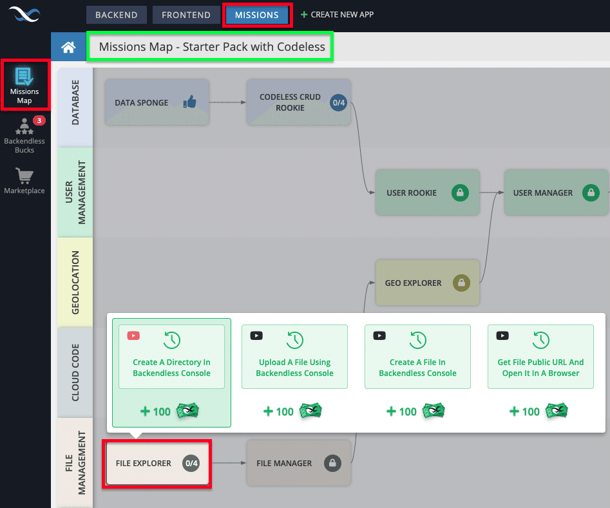Click the lock icon on User Rookie
This screenshot has width=610, height=508.
tap(460, 193)
